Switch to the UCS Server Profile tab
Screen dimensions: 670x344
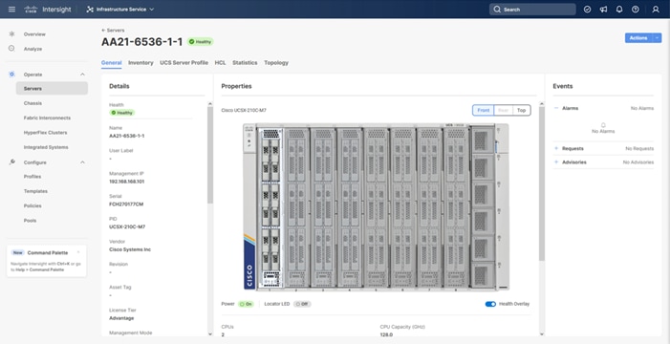click(x=184, y=63)
